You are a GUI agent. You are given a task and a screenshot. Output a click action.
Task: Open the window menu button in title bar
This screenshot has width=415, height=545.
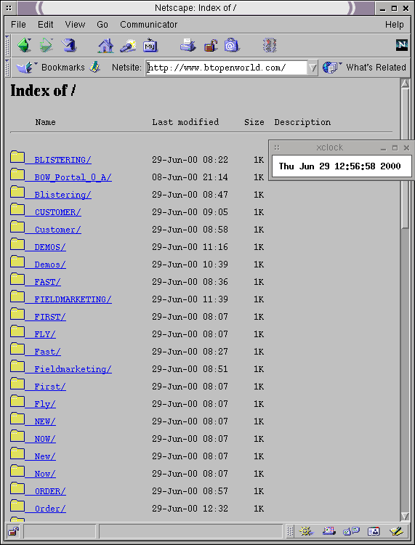[x=9, y=8]
